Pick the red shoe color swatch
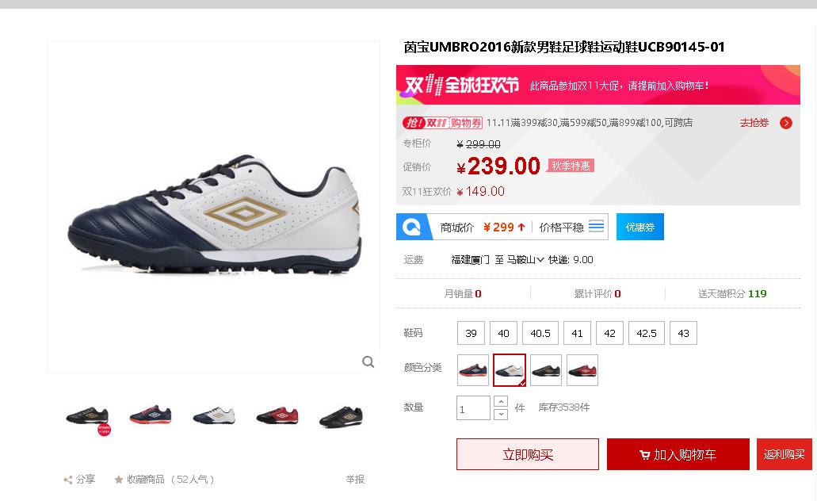 [582, 370]
